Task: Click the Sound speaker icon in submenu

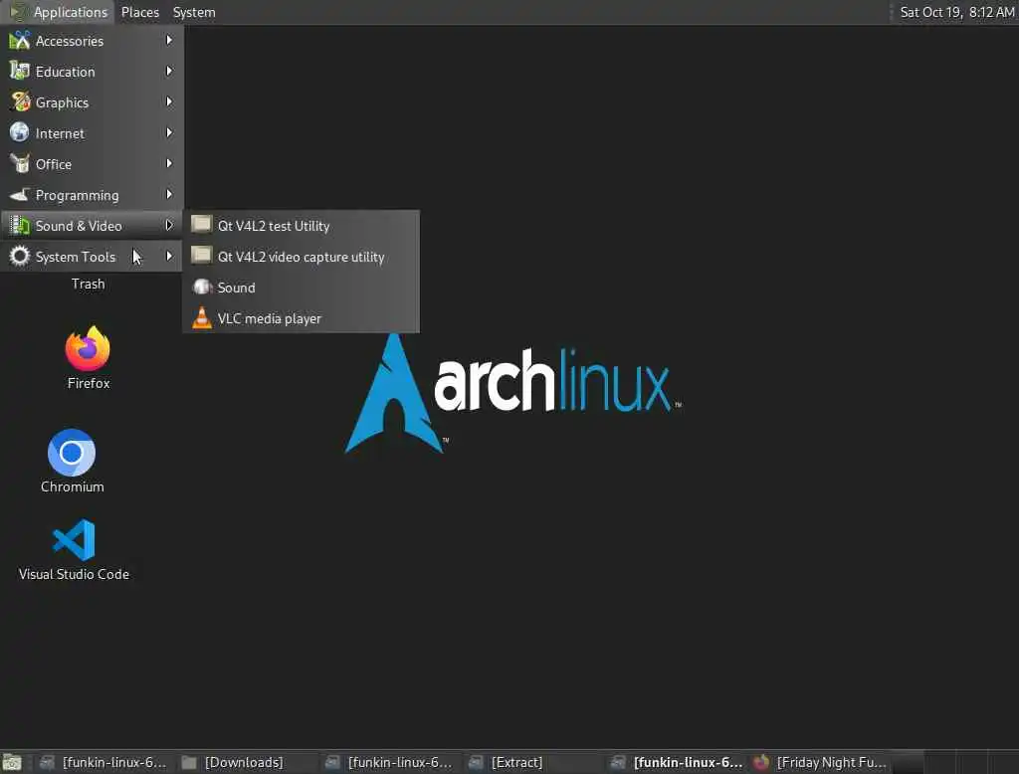Action: 202,287
